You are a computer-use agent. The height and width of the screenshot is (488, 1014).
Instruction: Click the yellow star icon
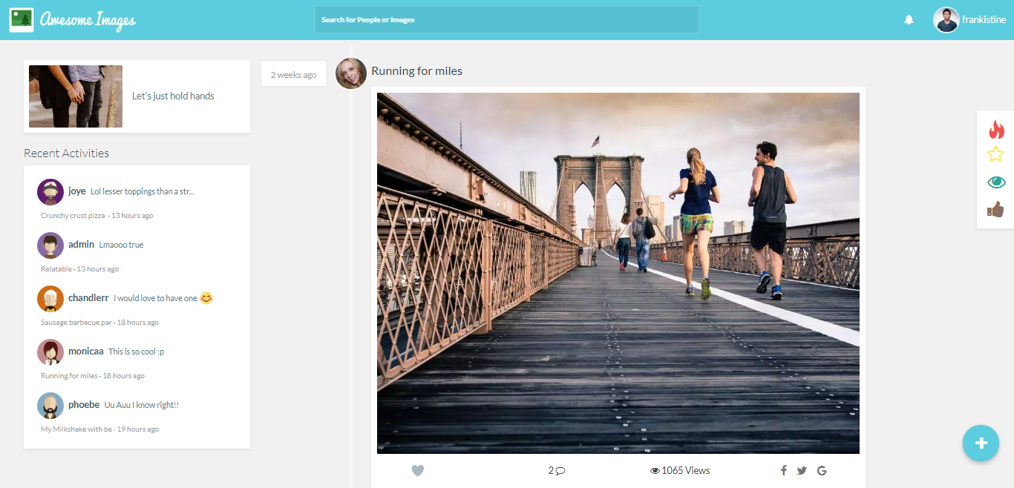pos(995,154)
